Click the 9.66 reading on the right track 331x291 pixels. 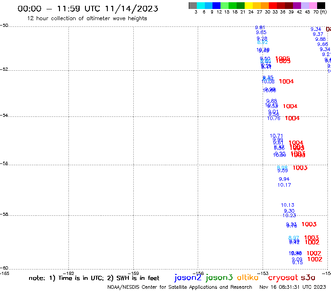pyautogui.click(x=323, y=44)
